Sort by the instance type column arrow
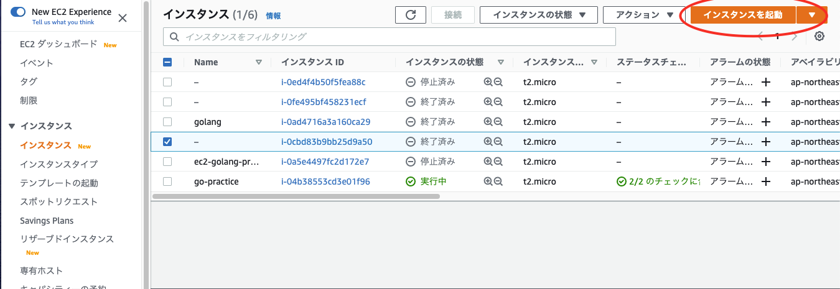840x289 pixels. (x=594, y=62)
